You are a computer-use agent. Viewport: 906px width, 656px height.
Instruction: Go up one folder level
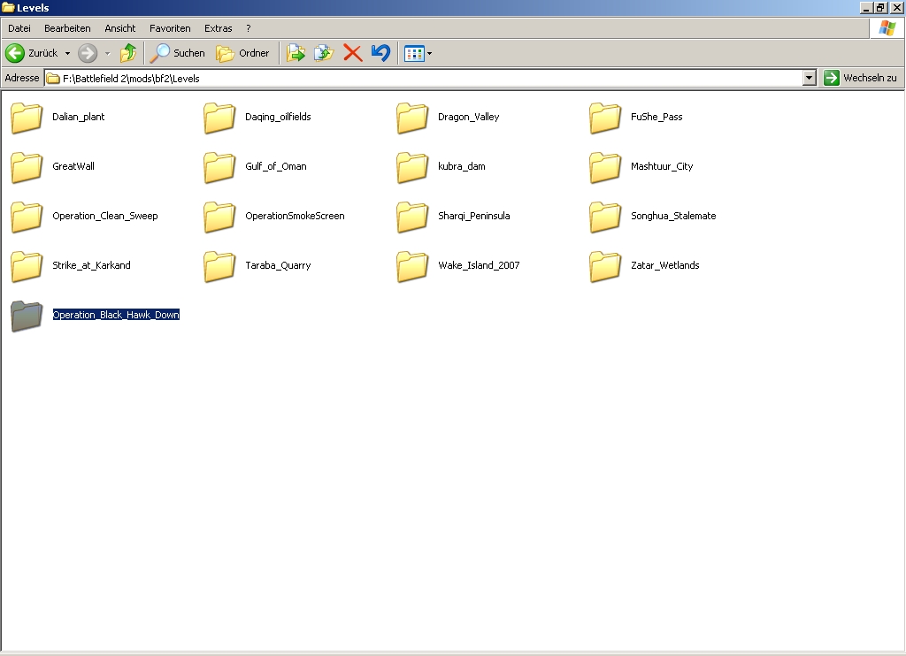(x=128, y=53)
